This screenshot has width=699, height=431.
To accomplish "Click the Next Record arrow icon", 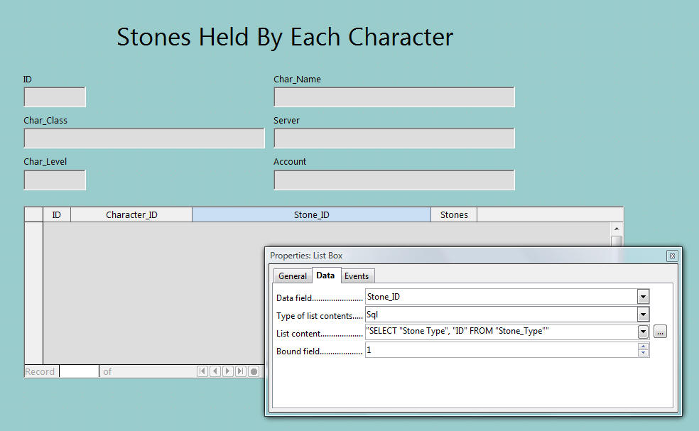I will pos(228,371).
